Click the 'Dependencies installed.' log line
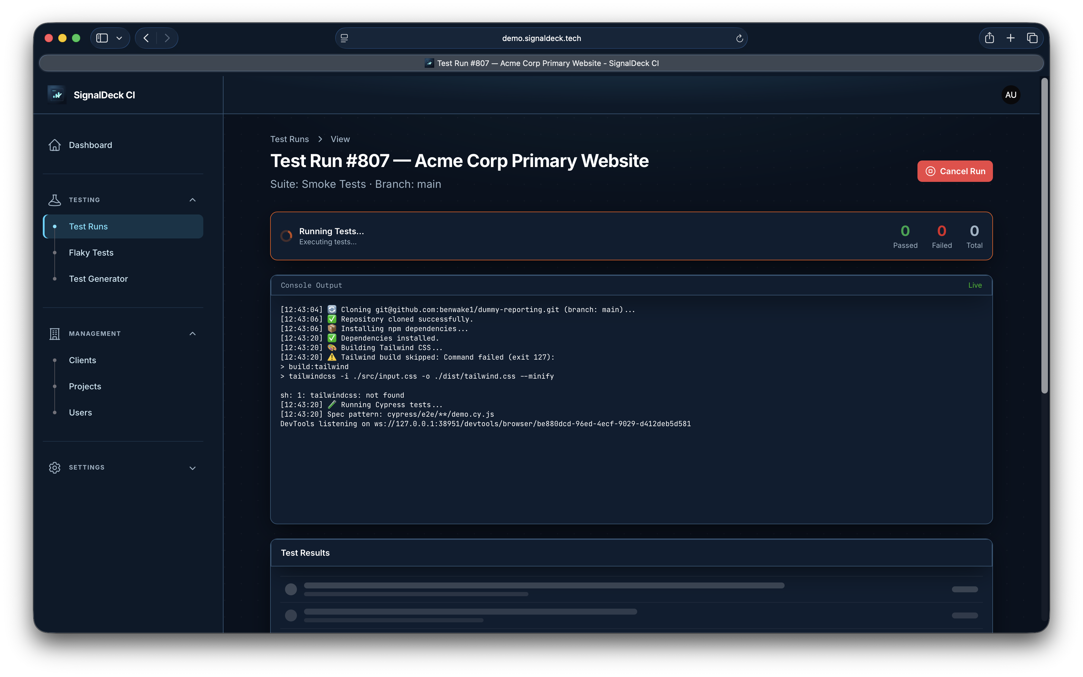Viewport: 1083px width, 677px height. [360, 338]
